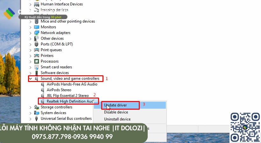Expand the Processors node

coord(30,62)
